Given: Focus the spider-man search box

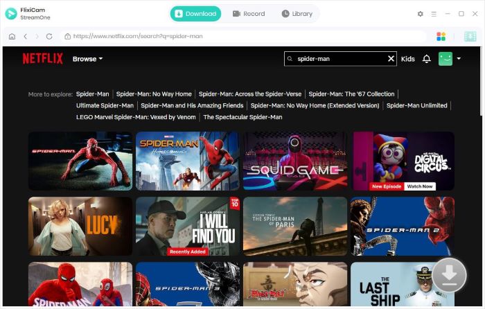Looking at the screenshot, I should click(340, 58).
